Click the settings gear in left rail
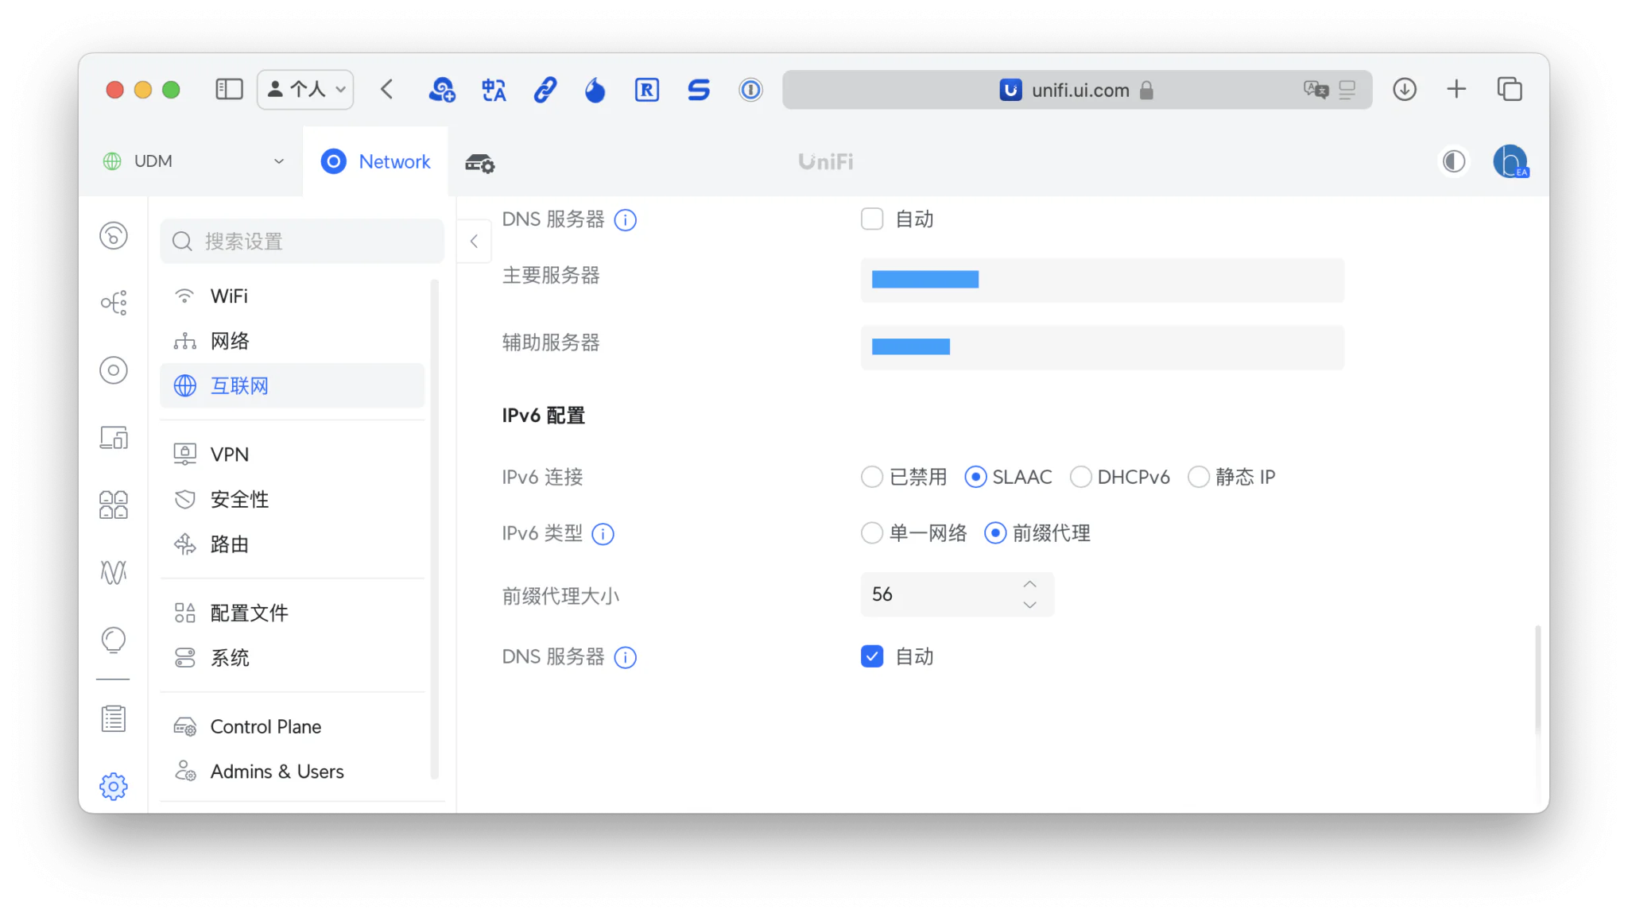The image size is (1628, 917). 114,787
